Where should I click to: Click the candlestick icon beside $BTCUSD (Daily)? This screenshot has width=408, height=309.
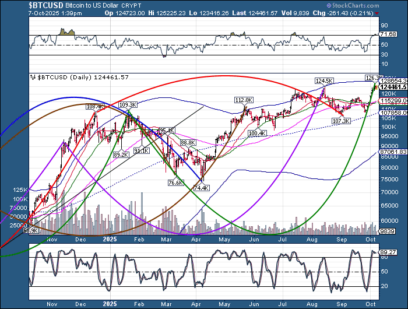pos(33,76)
